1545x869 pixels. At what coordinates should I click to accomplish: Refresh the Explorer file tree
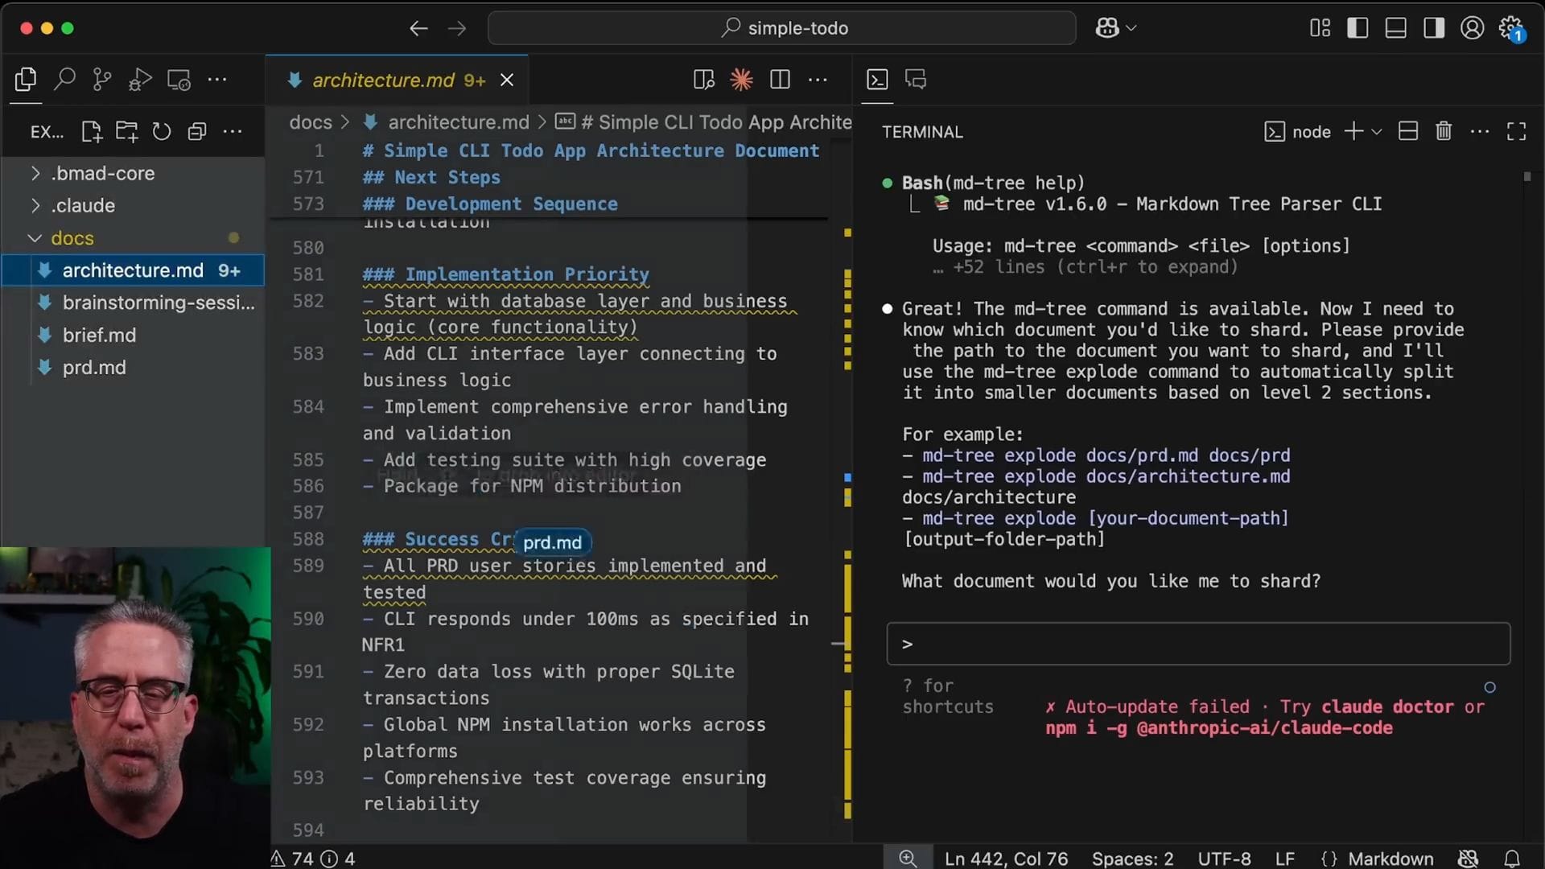(x=162, y=131)
